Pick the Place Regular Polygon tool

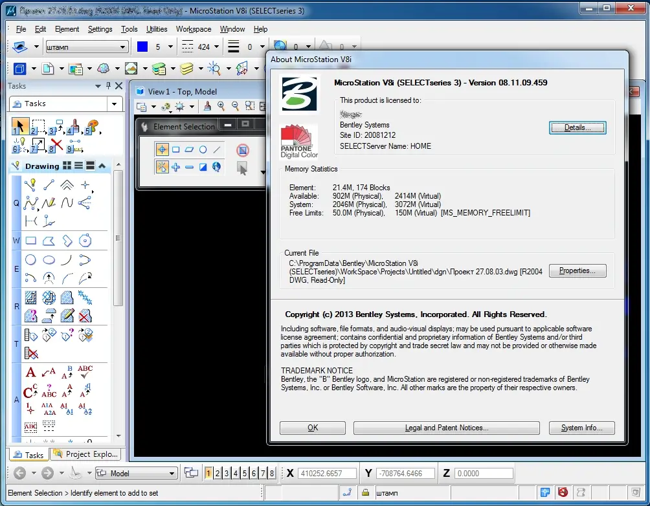click(85, 240)
